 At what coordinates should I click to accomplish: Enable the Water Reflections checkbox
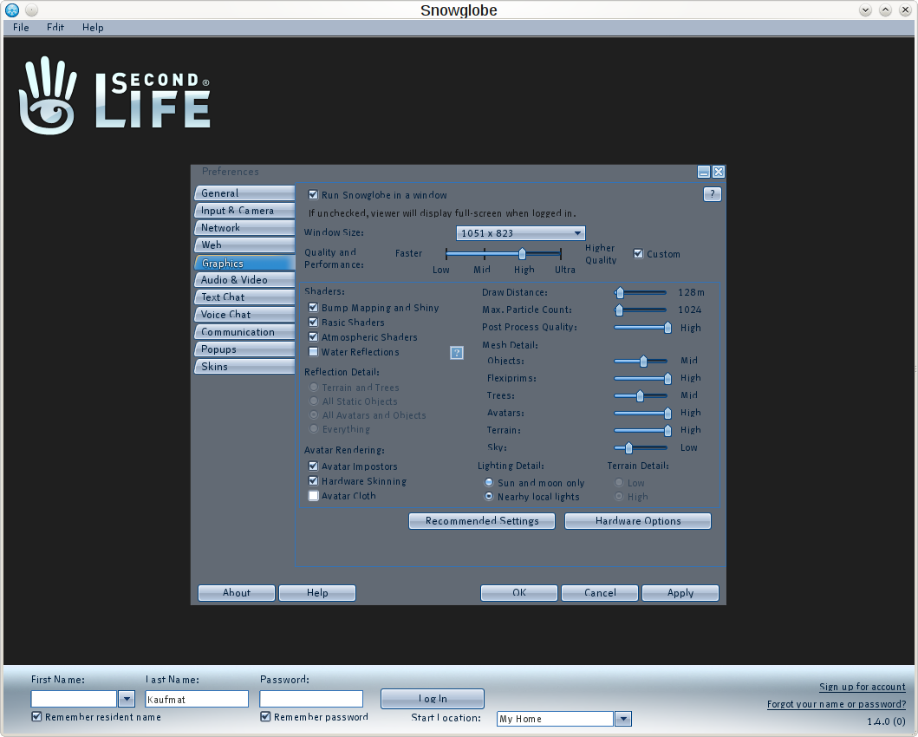click(x=314, y=352)
